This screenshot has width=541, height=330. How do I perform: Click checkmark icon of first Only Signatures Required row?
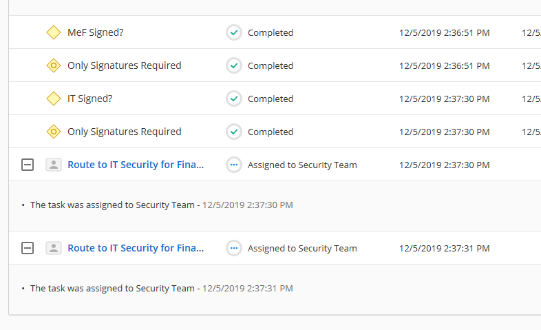click(x=234, y=65)
